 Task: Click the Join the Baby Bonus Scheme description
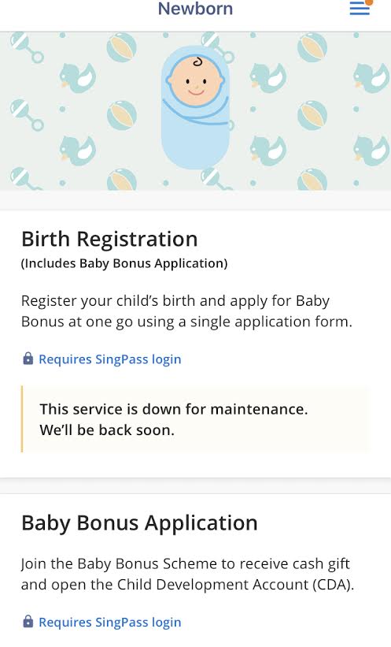point(187,574)
